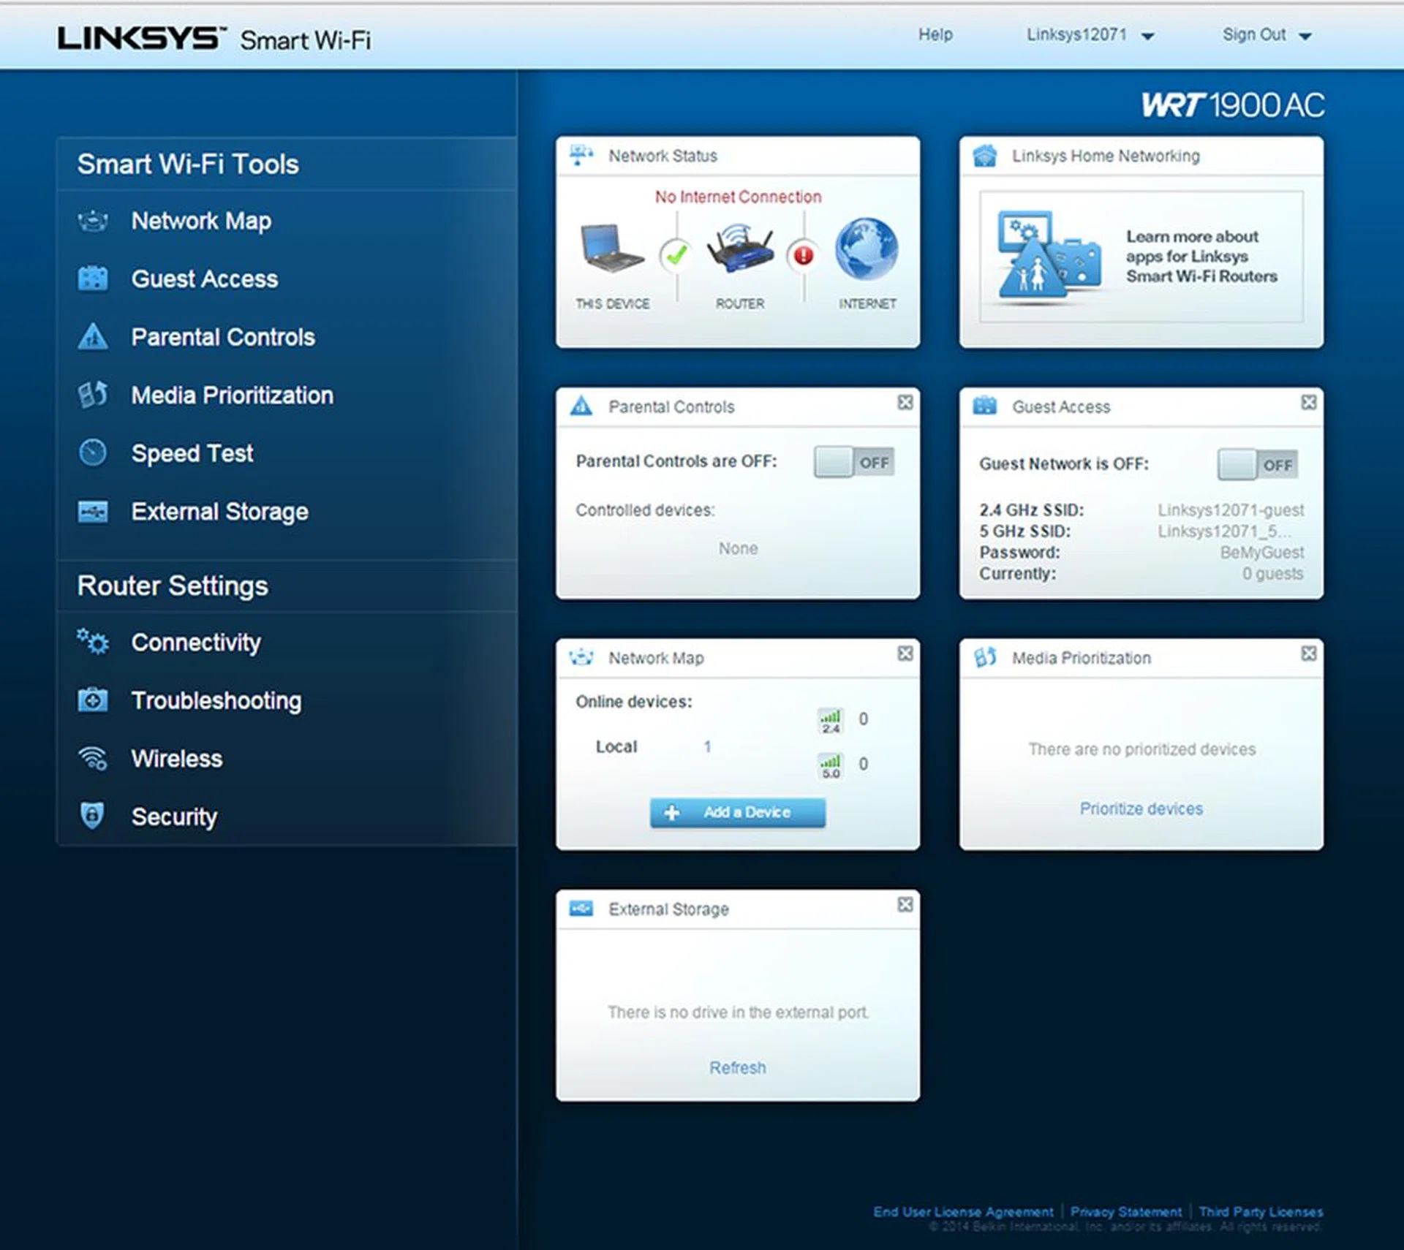
Task: Click Refresh in the External Storage widget
Action: [737, 1067]
